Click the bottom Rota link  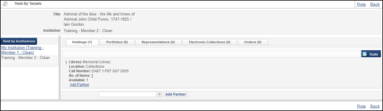[x=361, y=106]
